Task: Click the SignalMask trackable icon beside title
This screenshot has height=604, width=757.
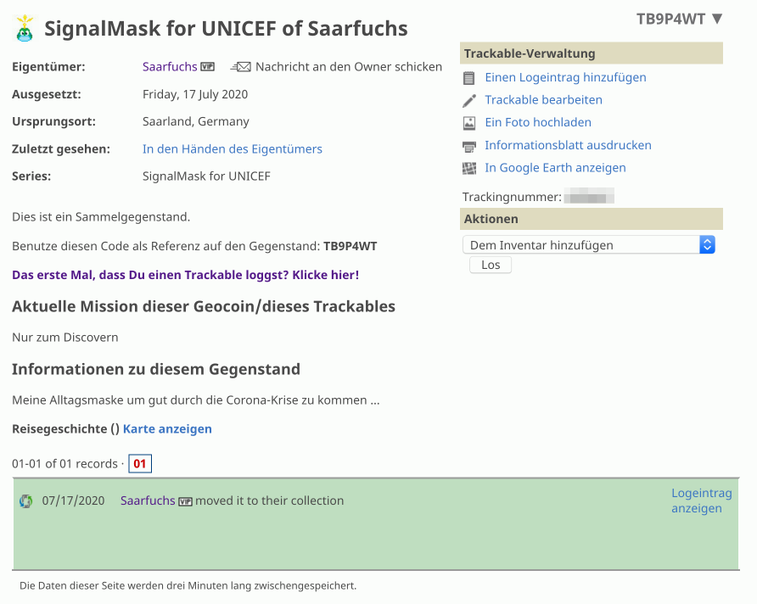Action: pyautogui.click(x=25, y=29)
